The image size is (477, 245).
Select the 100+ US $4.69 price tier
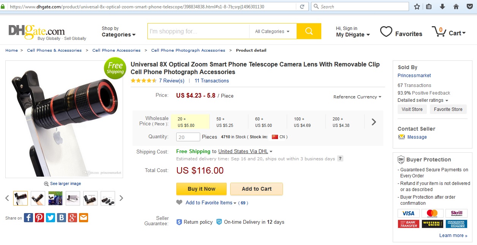tap(306, 122)
